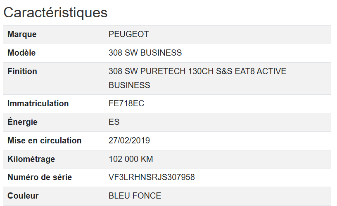
Task: Select the PEUGEOT brand value
Action: click(x=128, y=34)
